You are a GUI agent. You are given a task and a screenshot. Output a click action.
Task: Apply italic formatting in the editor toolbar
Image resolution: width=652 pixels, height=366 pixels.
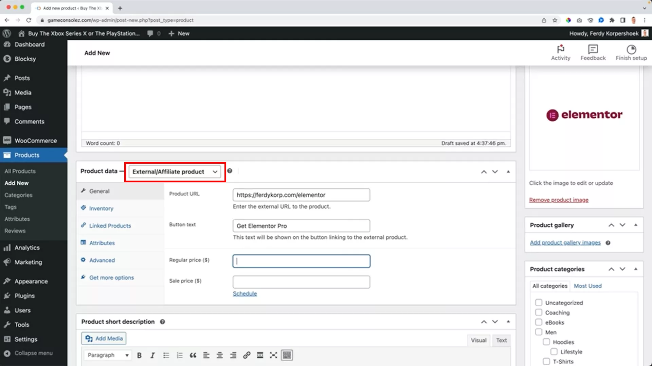152,355
